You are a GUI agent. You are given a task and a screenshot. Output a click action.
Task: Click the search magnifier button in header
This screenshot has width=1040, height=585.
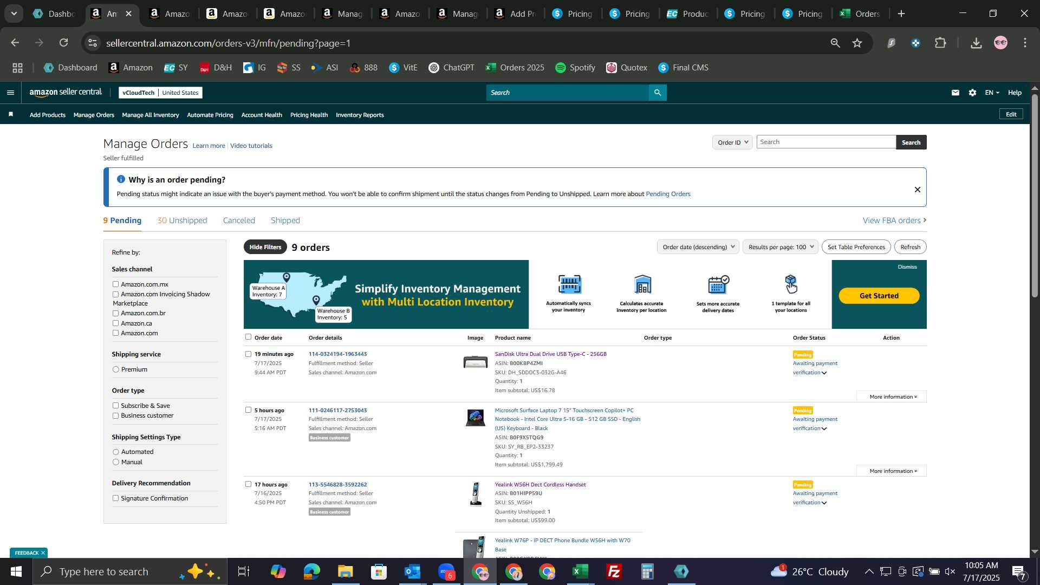click(658, 93)
